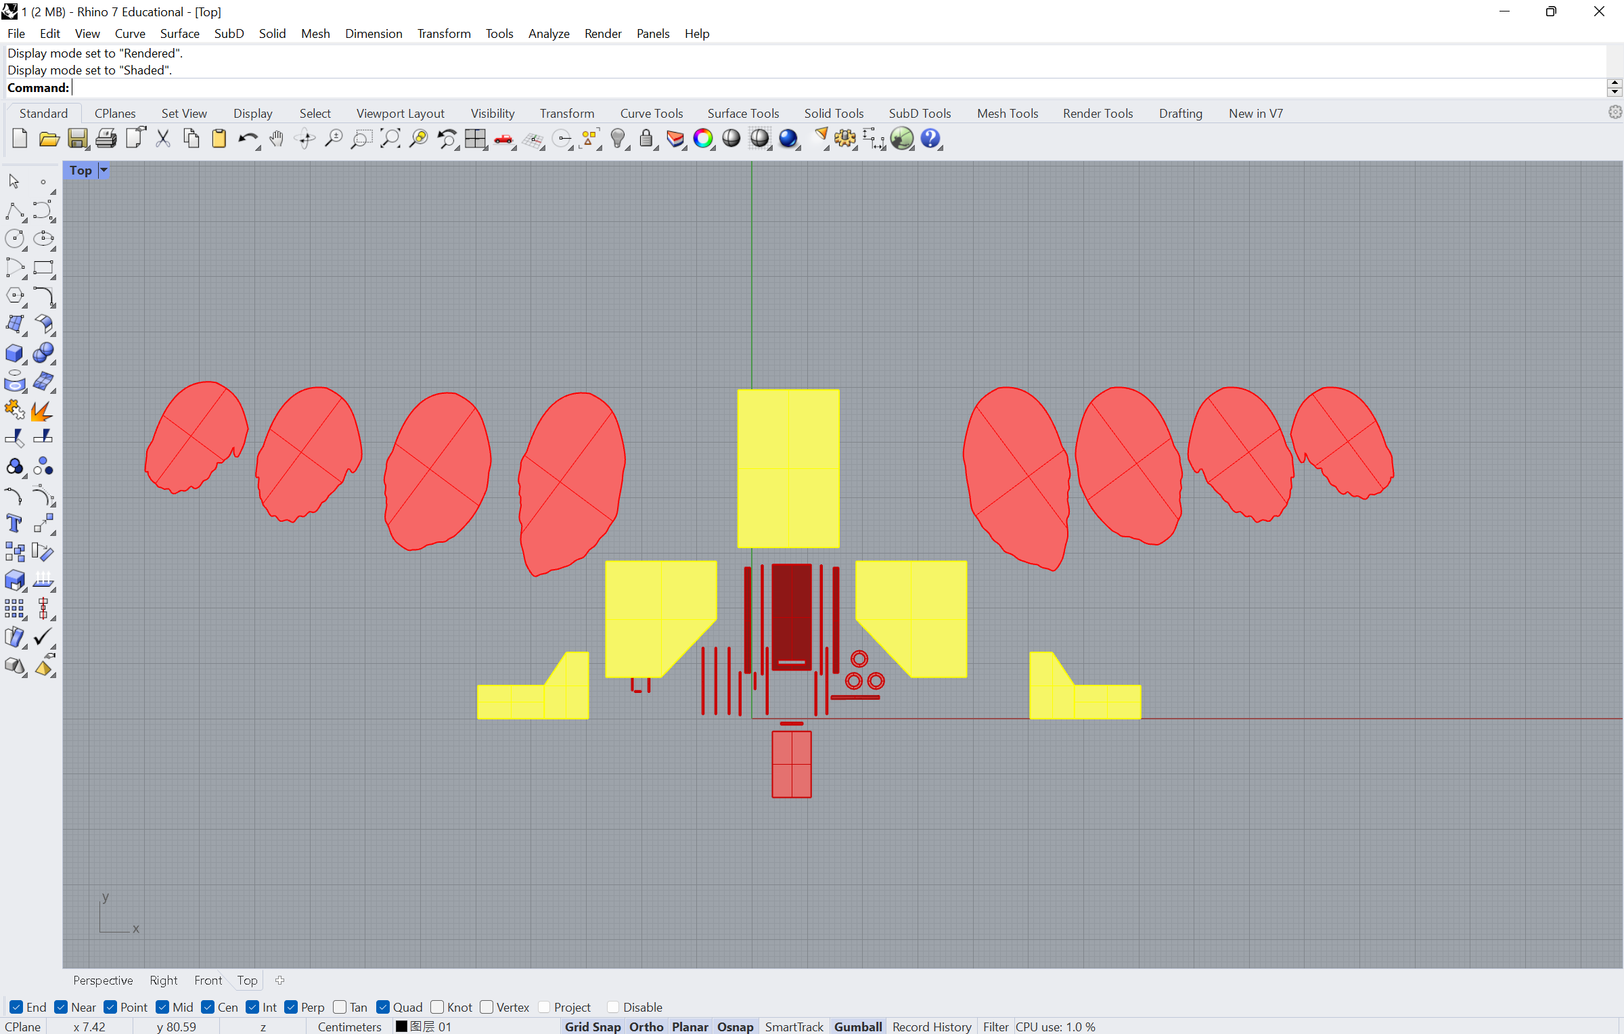The image size is (1624, 1034).
Task: Open Help with the blue question icon
Action: click(x=930, y=139)
